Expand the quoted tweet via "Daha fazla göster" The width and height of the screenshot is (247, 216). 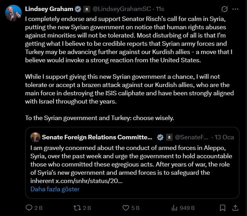pyautogui.click(x=55, y=189)
